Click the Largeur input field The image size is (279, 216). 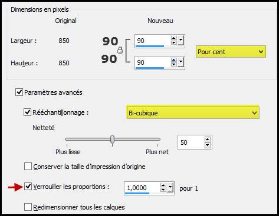coord(153,41)
